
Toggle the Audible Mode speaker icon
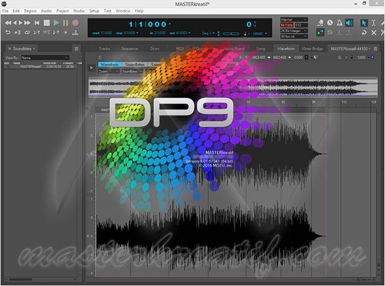click(349, 23)
